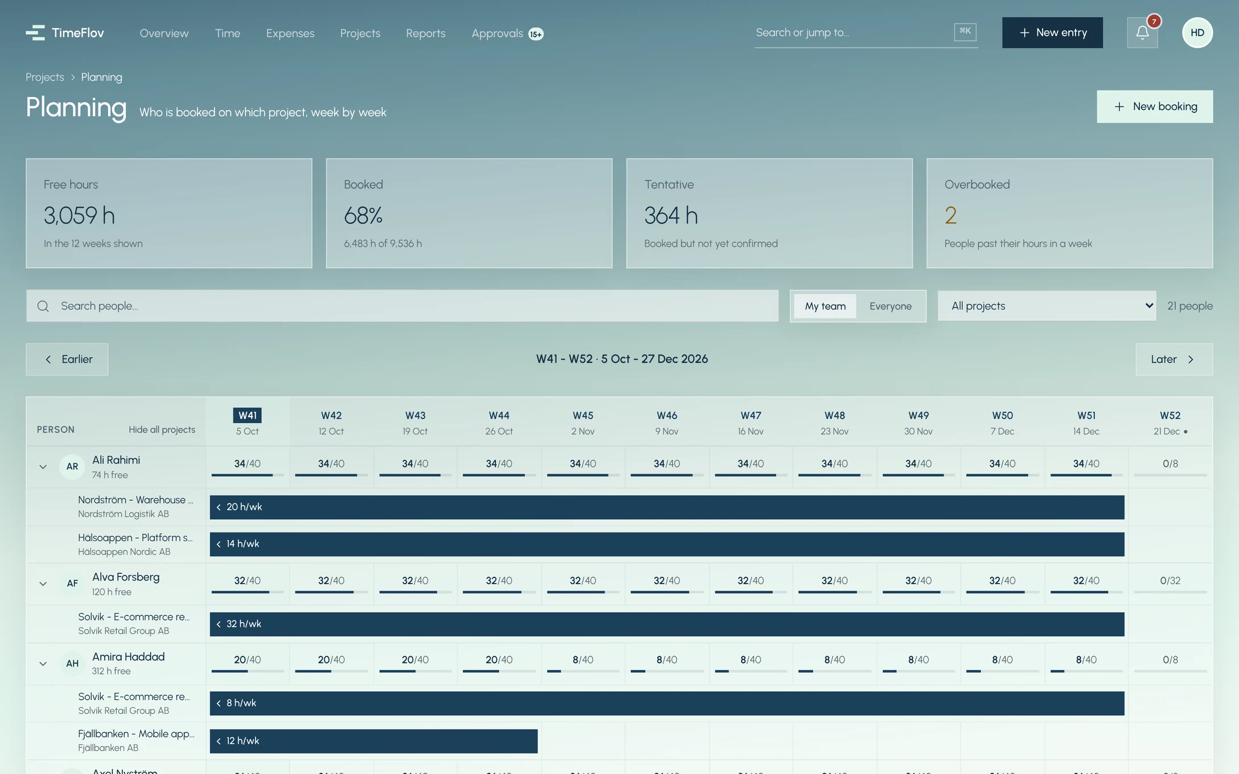
Task: Click the ⌘K shortcut badge
Action: pos(965,32)
